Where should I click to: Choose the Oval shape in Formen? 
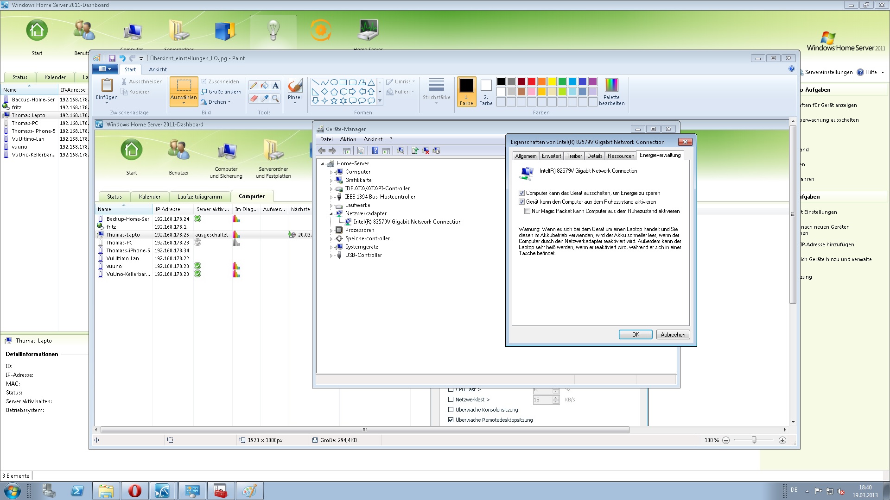(334, 82)
